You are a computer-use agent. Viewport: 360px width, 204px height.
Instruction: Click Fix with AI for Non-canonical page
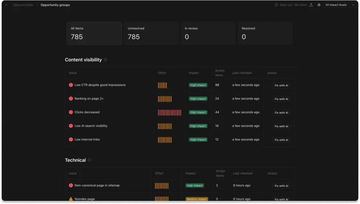point(281,186)
